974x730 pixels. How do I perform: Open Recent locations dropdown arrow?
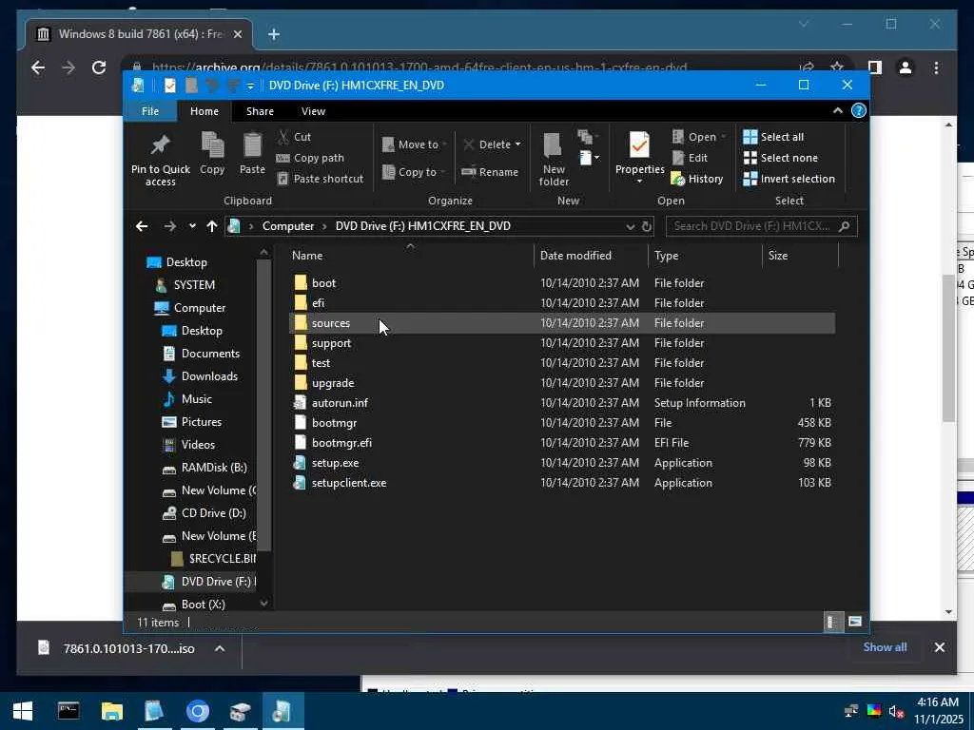[192, 226]
